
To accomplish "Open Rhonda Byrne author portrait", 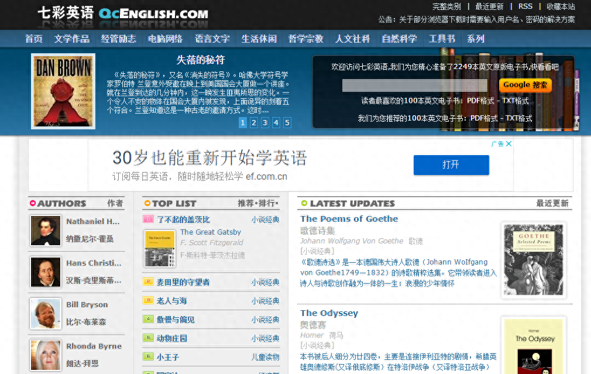I will [x=46, y=355].
